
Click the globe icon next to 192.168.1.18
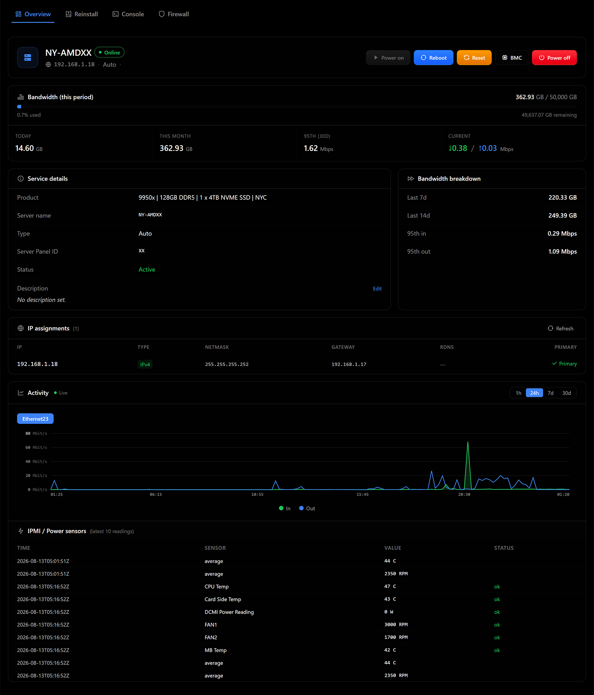click(x=48, y=64)
